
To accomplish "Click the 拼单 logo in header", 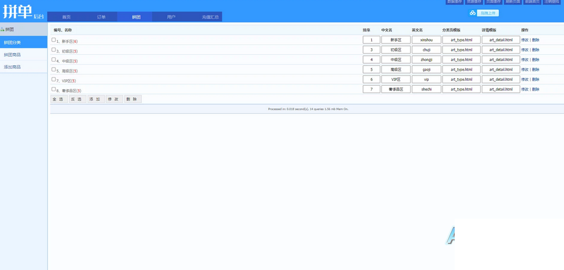I will 18,11.
